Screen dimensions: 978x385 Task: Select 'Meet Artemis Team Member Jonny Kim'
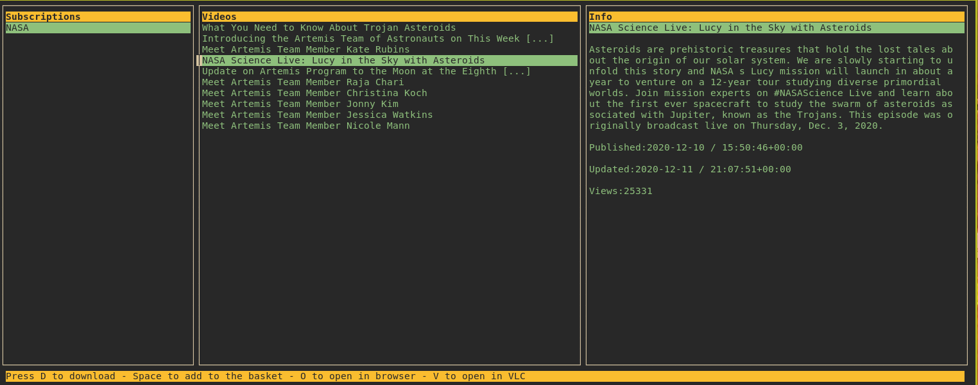click(x=300, y=104)
